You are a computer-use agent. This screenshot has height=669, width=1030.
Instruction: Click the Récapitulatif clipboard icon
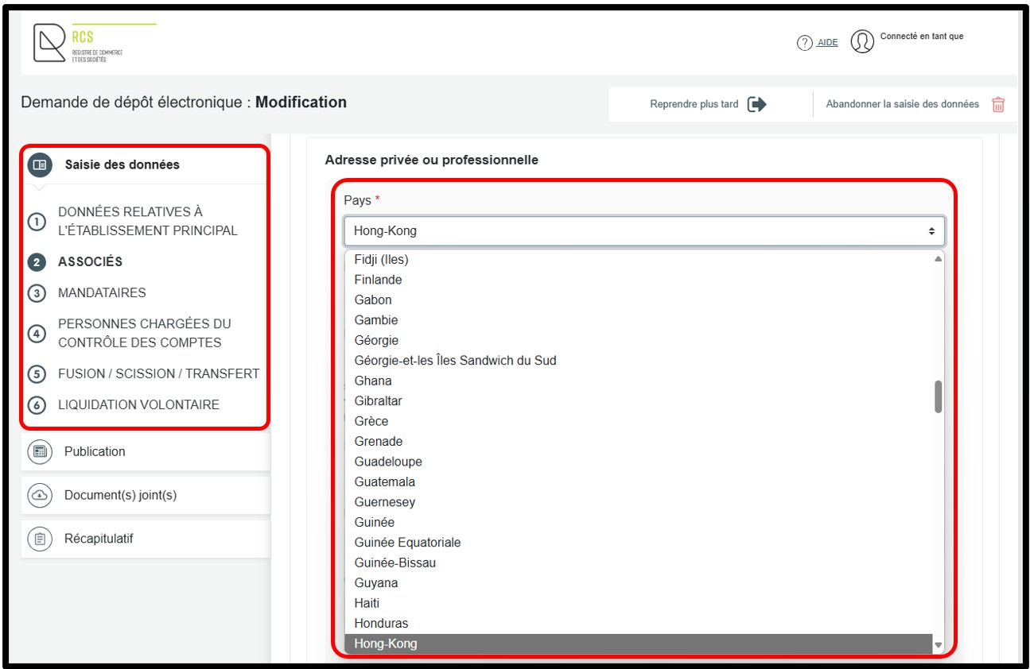pyautogui.click(x=39, y=539)
